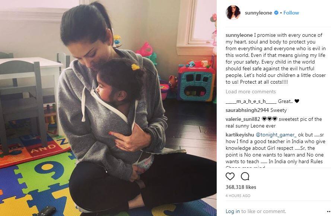View the 368,318 likes list

click(241, 187)
